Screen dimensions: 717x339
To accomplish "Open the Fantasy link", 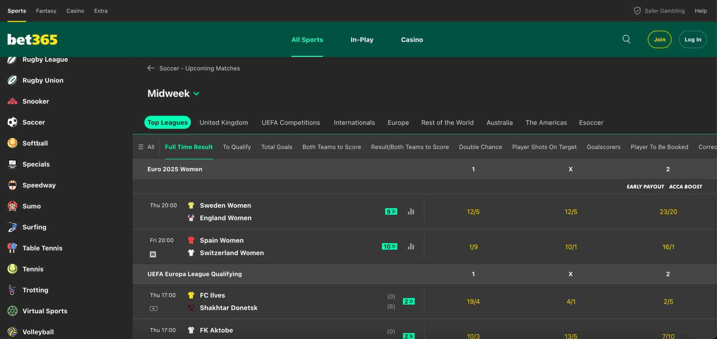I will point(46,11).
